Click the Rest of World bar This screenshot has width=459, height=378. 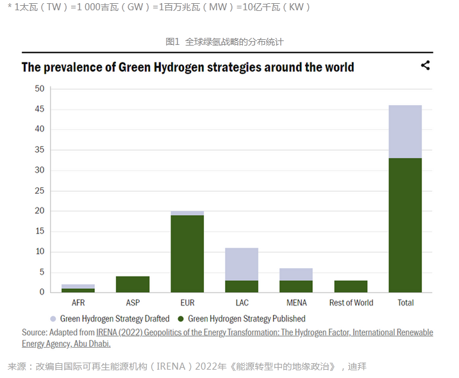click(351, 286)
